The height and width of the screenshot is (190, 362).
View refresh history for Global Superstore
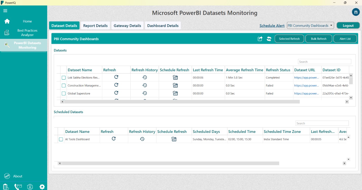pos(145,93)
